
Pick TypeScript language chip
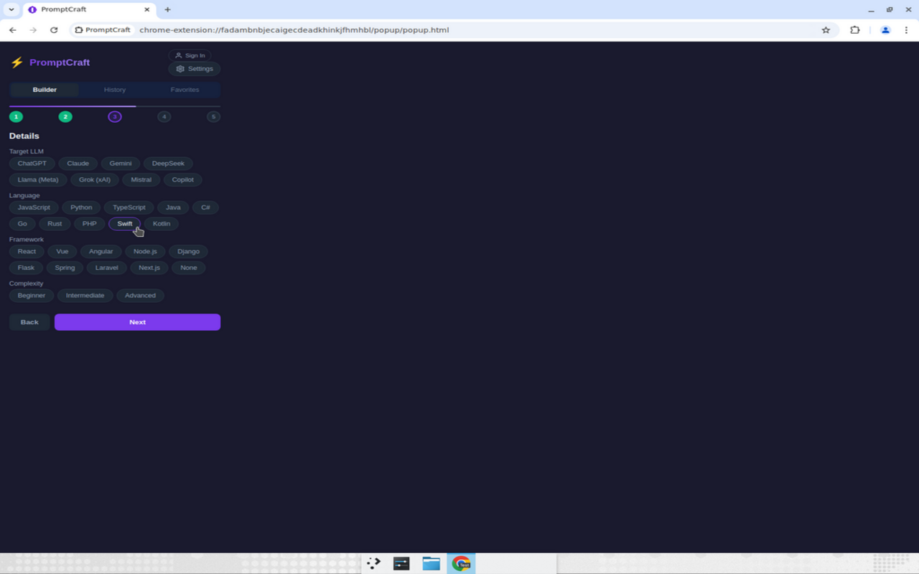click(x=129, y=207)
